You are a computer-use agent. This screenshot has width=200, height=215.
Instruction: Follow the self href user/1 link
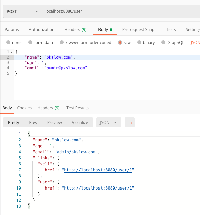coord(98,170)
